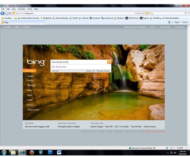Click the orange EXPLORE button
Screen dimensions: 190x157
[x=29, y=71]
